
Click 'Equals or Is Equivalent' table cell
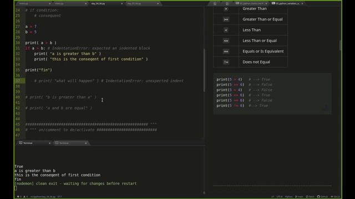click(263, 51)
